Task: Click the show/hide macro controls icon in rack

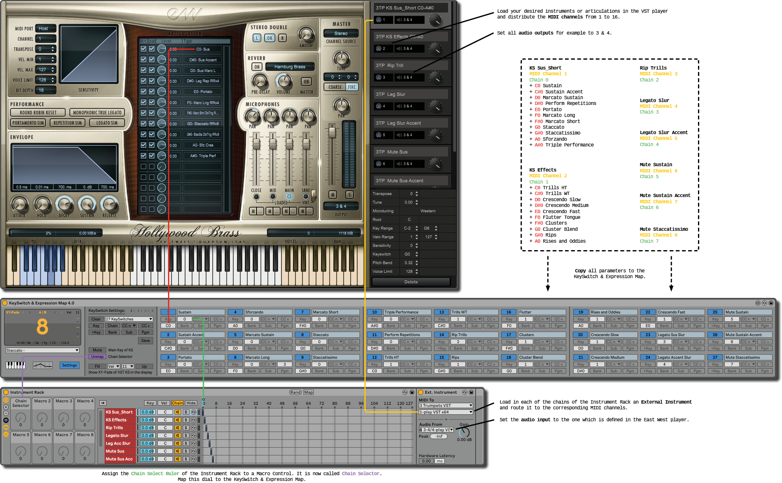Action: 6,400
